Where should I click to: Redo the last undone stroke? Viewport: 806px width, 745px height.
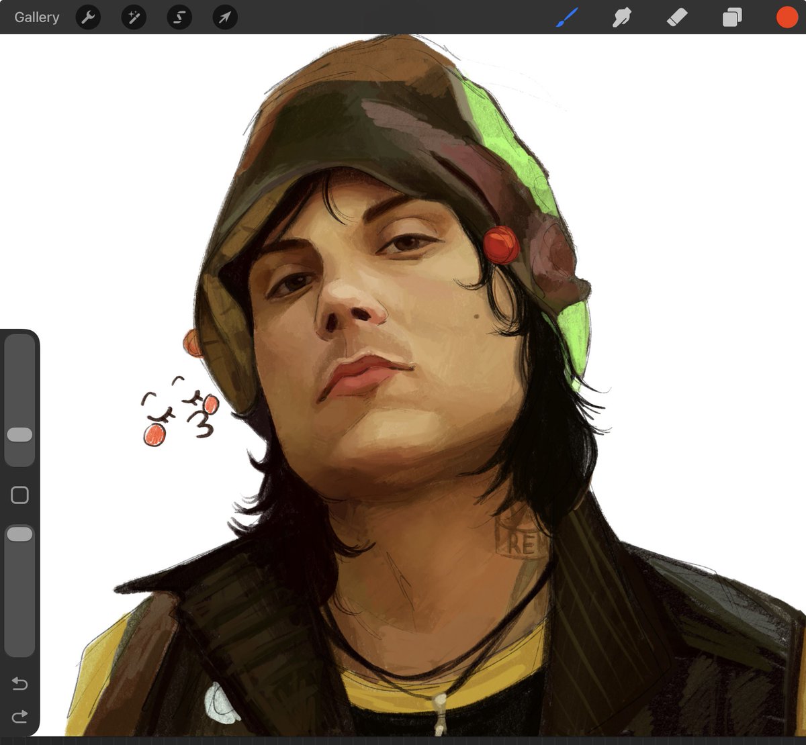(19, 716)
